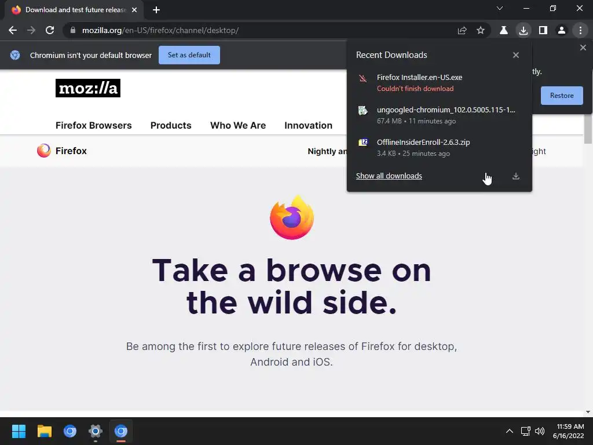593x445 pixels.
Task: Open Settings from the taskbar
Action: [96, 431]
